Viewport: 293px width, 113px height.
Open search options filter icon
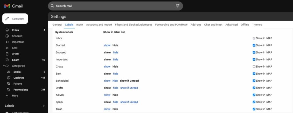pyautogui.click(x=177, y=6)
